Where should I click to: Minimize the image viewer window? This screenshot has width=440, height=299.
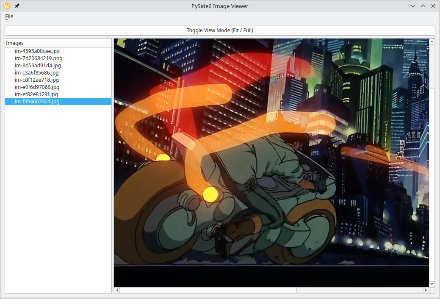click(x=413, y=6)
